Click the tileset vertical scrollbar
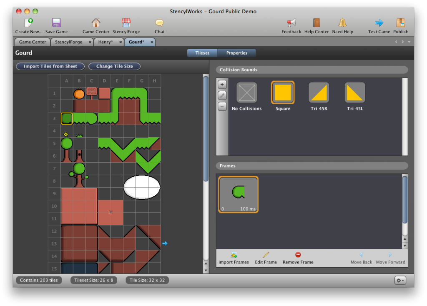Image resolution: width=427 pixels, height=306 pixels. pos(206,129)
